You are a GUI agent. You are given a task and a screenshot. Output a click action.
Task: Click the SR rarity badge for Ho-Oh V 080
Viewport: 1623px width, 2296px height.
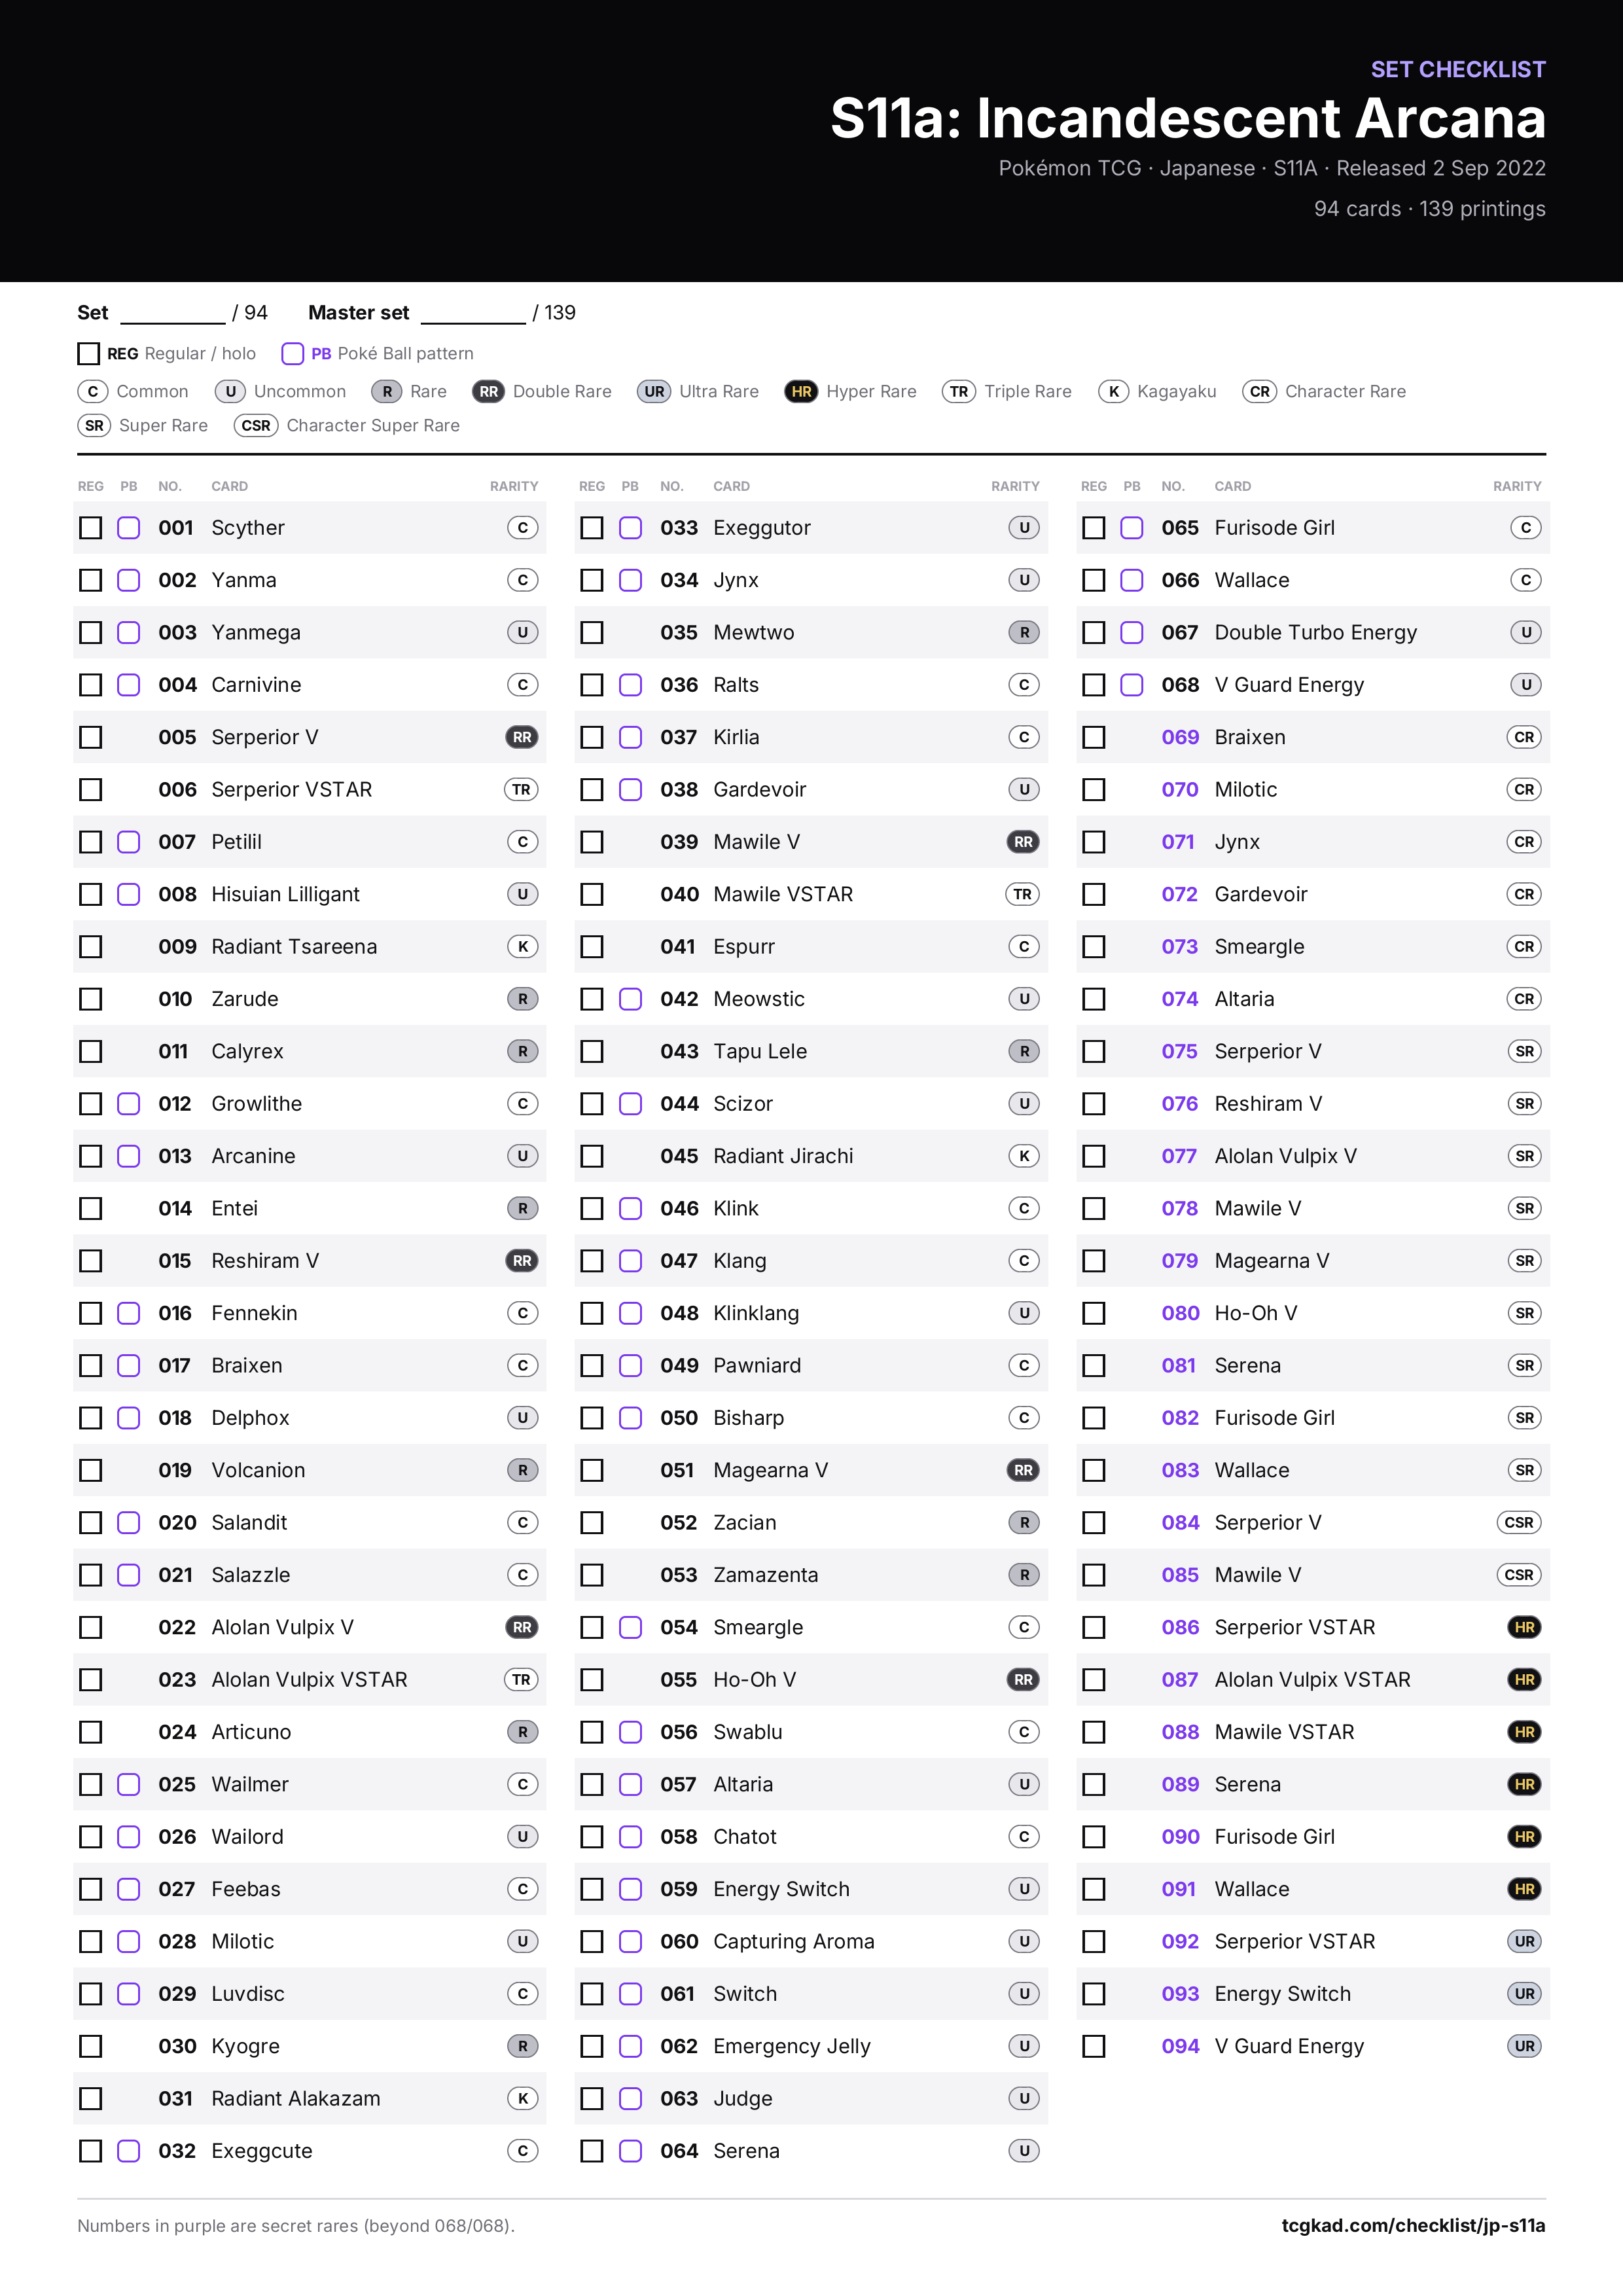1524,1313
